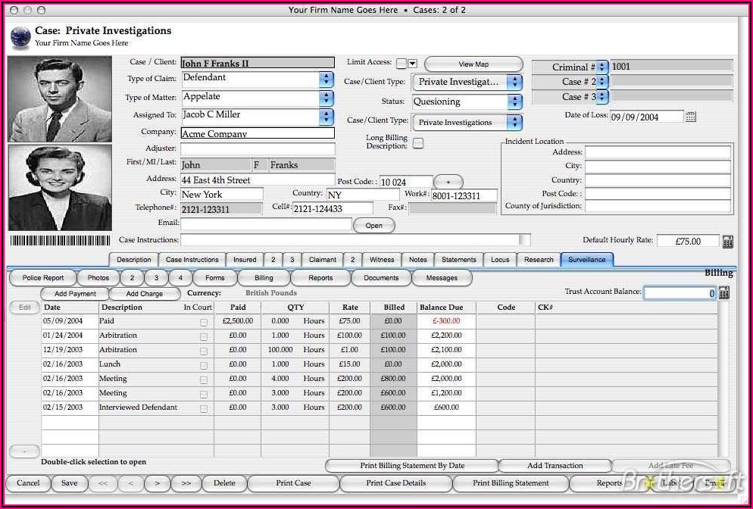
Task: Click the View Map button
Action: [473, 64]
